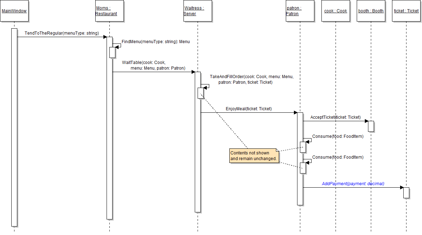Select the cook : Cook lifeline header
Screen dimensions: 422x235
tap(336, 11)
